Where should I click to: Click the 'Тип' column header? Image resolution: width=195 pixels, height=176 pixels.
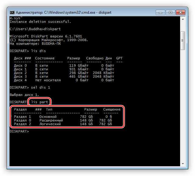49,109
